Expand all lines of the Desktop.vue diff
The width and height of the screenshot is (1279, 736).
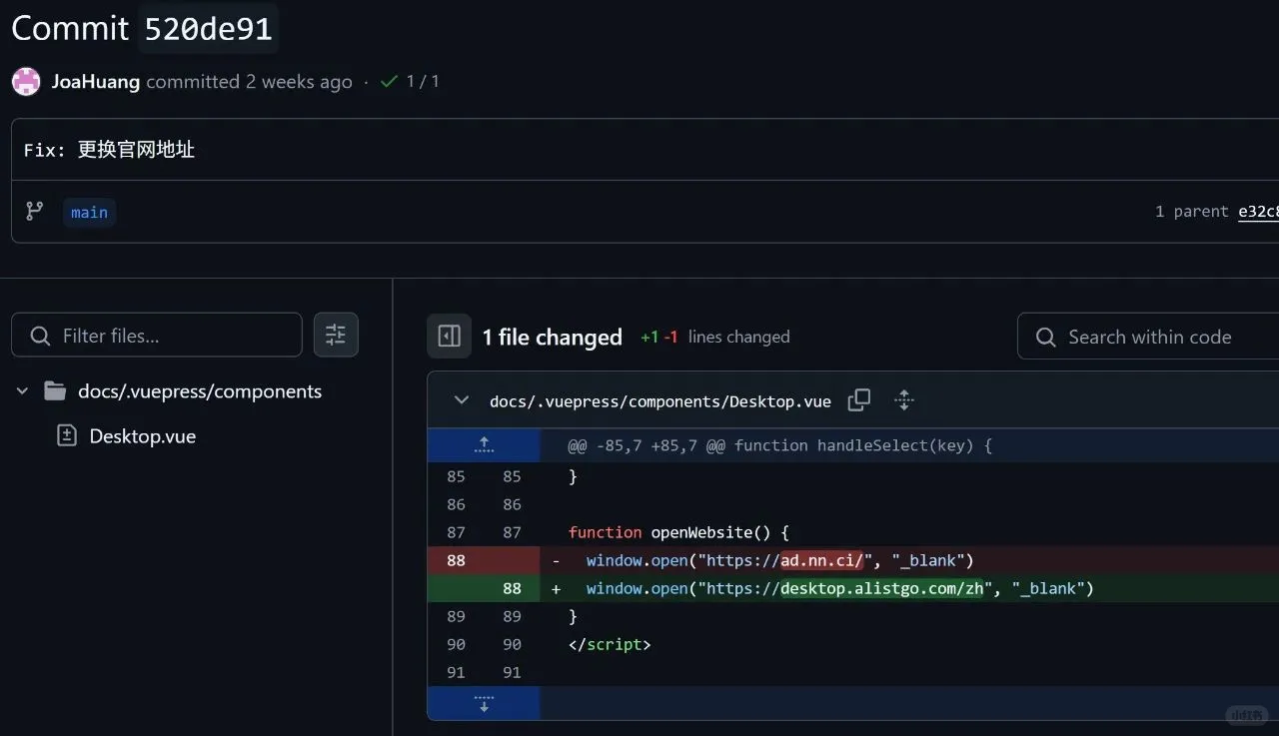tap(904, 400)
